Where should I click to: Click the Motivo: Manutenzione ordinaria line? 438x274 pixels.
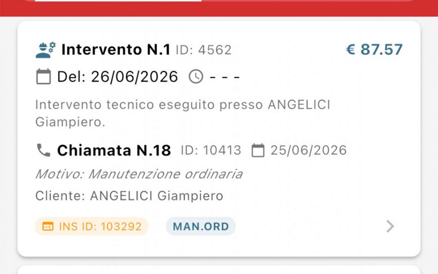[x=139, y=174]
